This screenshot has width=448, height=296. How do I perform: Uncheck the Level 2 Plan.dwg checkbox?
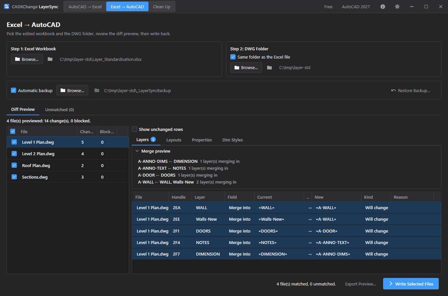point(14,154)
